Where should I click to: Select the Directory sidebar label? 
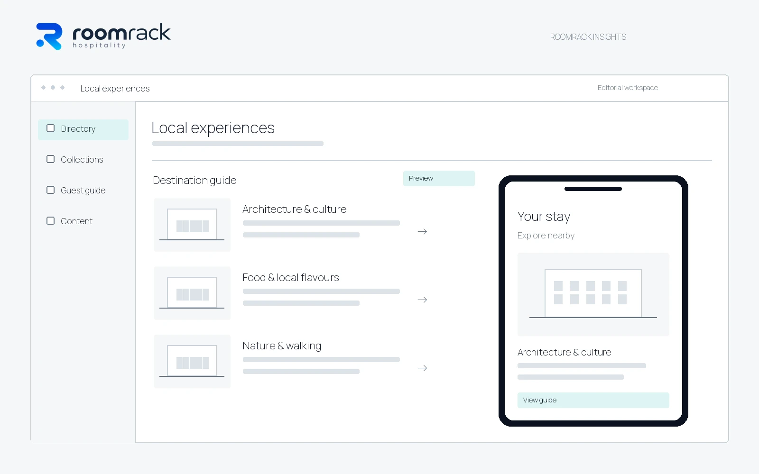[78, 129]
